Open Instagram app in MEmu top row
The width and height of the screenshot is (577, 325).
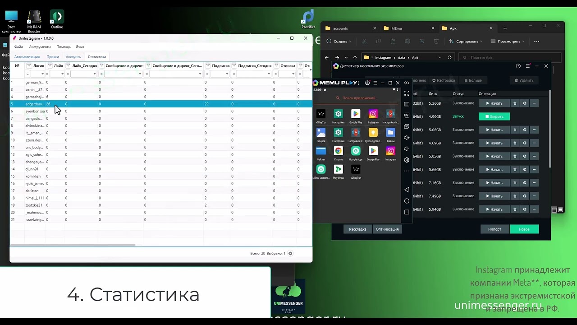click(x=373, y=114)
